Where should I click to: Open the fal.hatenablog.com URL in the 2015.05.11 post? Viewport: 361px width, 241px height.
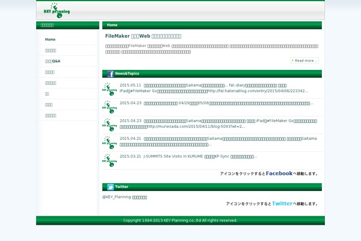(x=258, y=91)
